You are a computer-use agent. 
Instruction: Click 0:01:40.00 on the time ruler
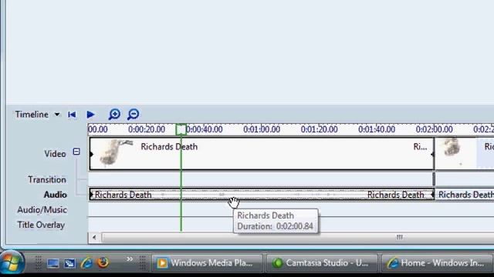377,129
